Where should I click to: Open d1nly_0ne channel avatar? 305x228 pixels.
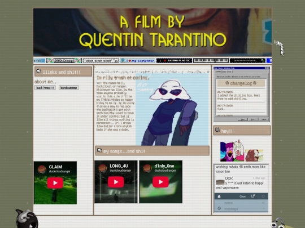tap(147, 168)
